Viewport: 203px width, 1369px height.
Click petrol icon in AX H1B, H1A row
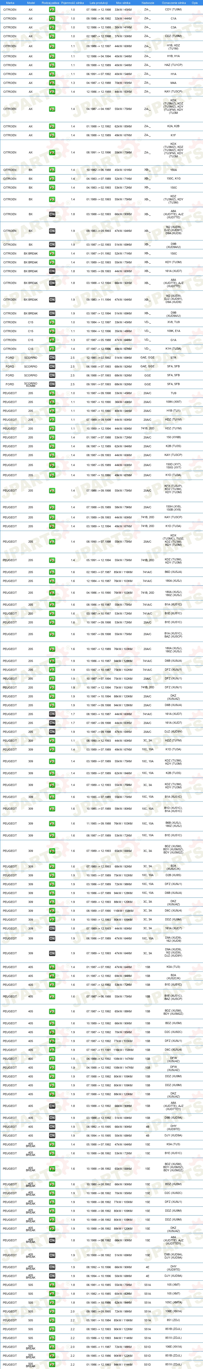pyautogui.click(x=52, y=56)
